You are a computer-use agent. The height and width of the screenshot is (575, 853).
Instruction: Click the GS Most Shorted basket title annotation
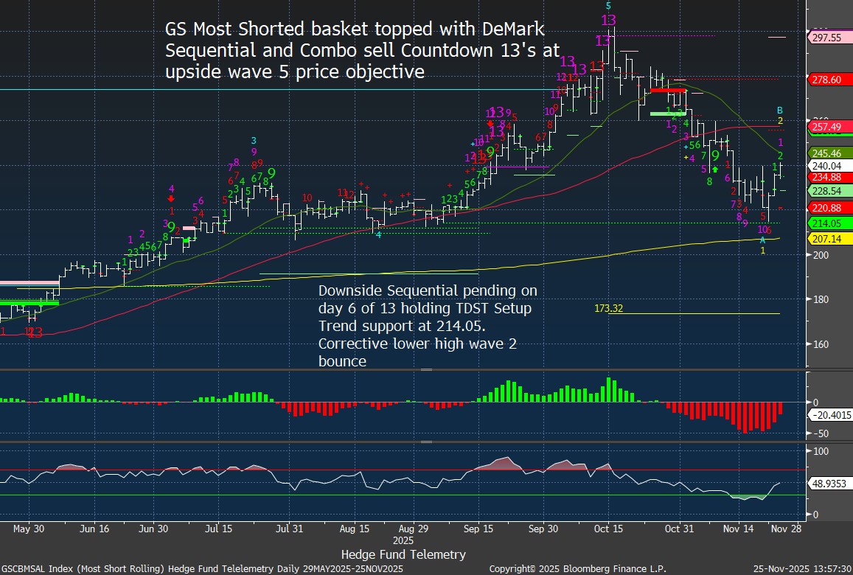(354, 50)
